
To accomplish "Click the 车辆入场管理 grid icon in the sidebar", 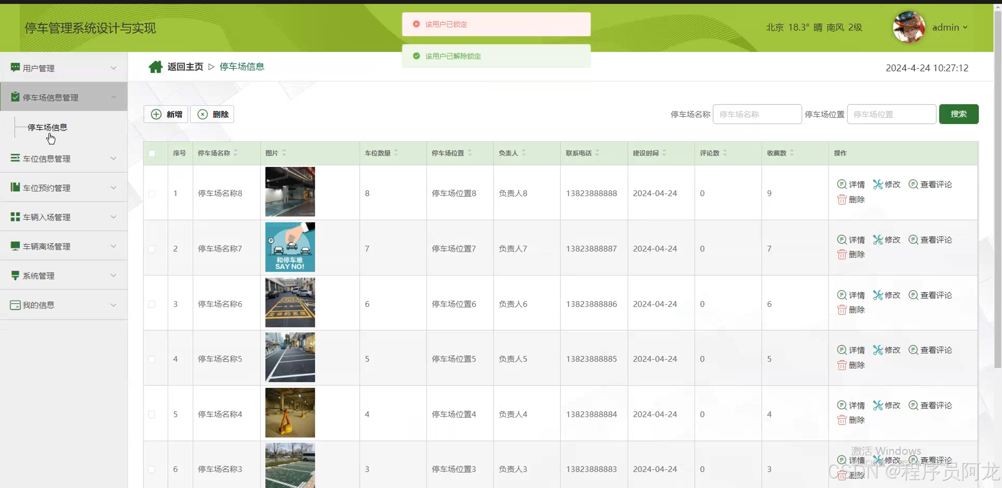I will [x=15, y=217].
